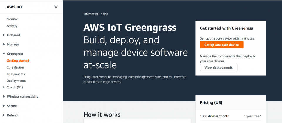This screenshot has width=282, height=123.
Task: Open the Deployments page
Action: click(16, 81)
